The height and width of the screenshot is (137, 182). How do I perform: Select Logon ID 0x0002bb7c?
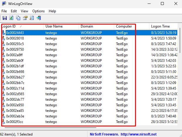point(15,83)
